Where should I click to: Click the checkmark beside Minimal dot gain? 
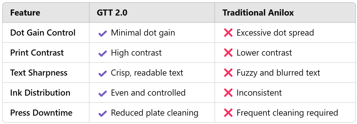[x=103, y=33]
